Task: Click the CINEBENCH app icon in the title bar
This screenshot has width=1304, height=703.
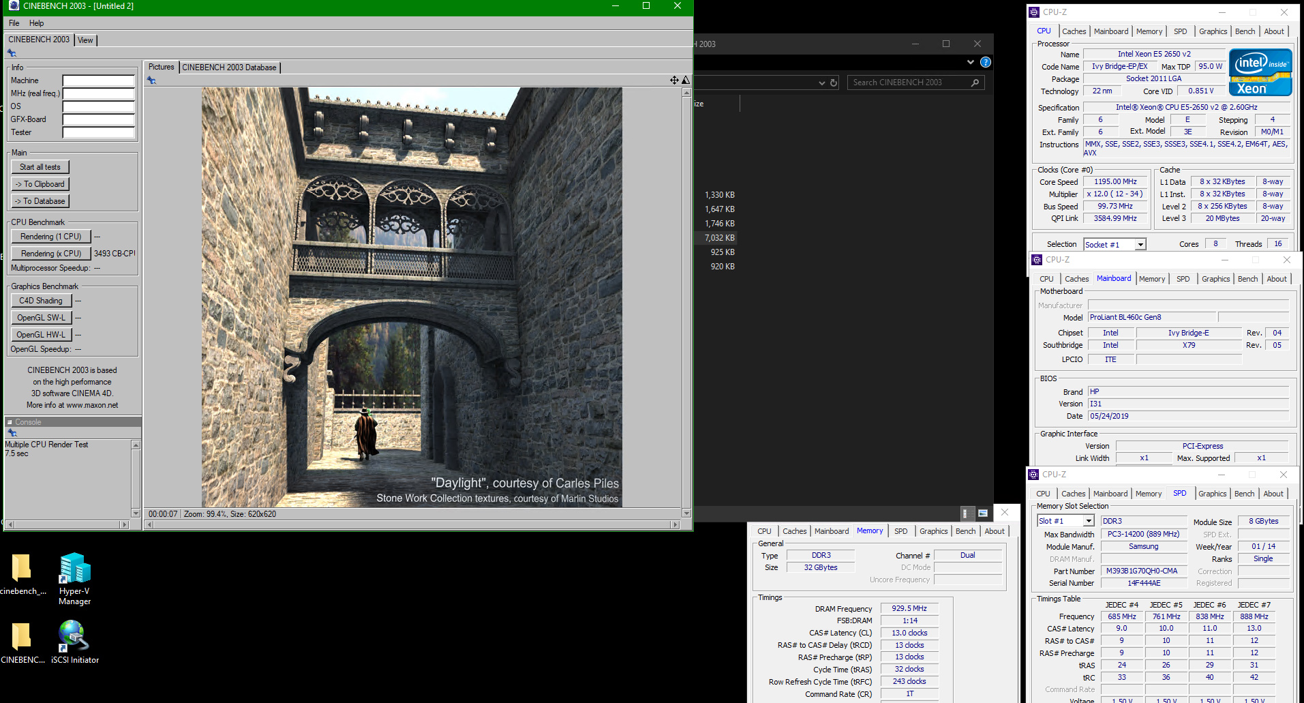Action: (13, 6)
